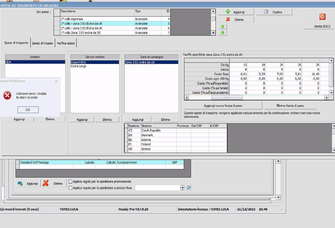Dismiss error dialog with OK button
Screen dimensions: 335x228
pos(28,110)
